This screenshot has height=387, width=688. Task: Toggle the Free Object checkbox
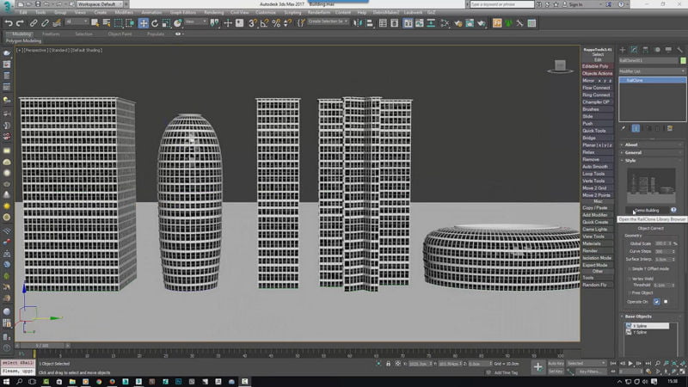point(628,292)
